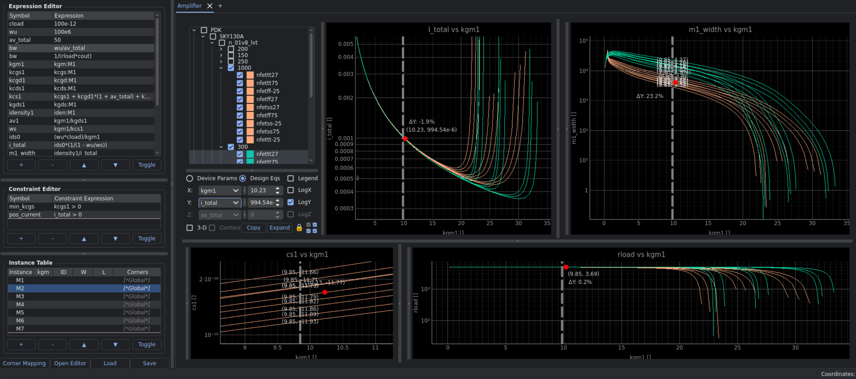Click the up stepper arrow for the X value
Image resolution: width=856 pixels, height=379 pixels.
(x=277, y=188)
